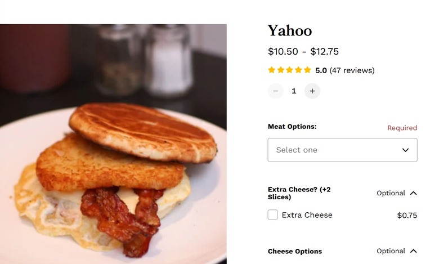Click the third rating star
Viewport: 439px width, 264px height.
pos(289,70)
